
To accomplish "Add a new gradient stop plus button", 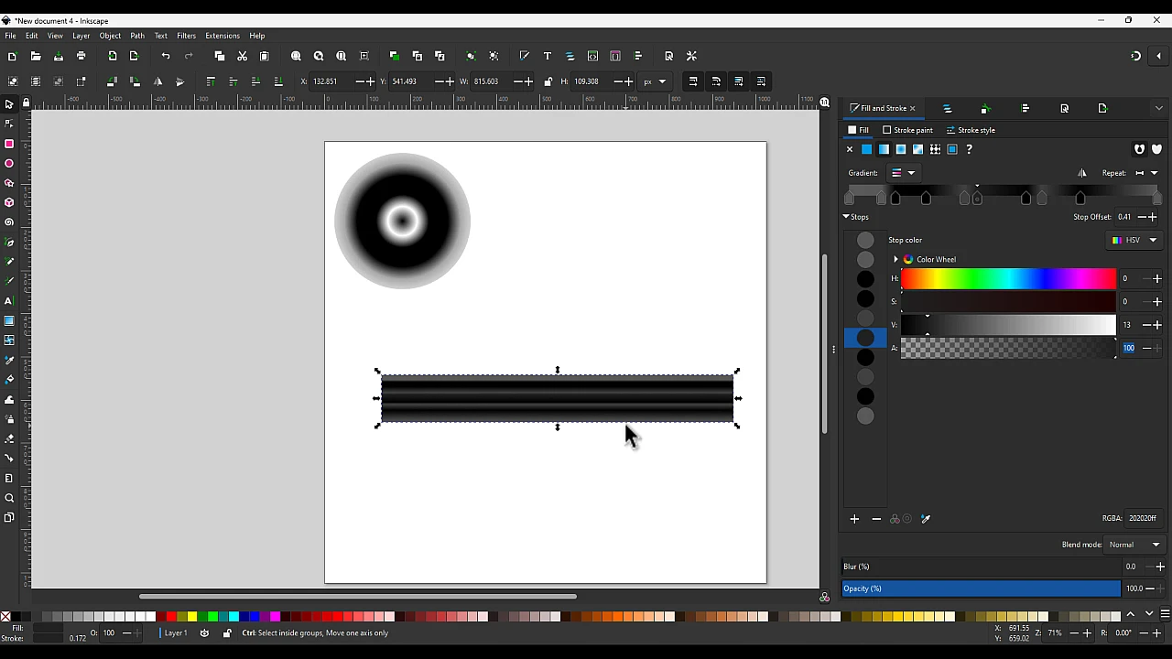I will (854, 519).
